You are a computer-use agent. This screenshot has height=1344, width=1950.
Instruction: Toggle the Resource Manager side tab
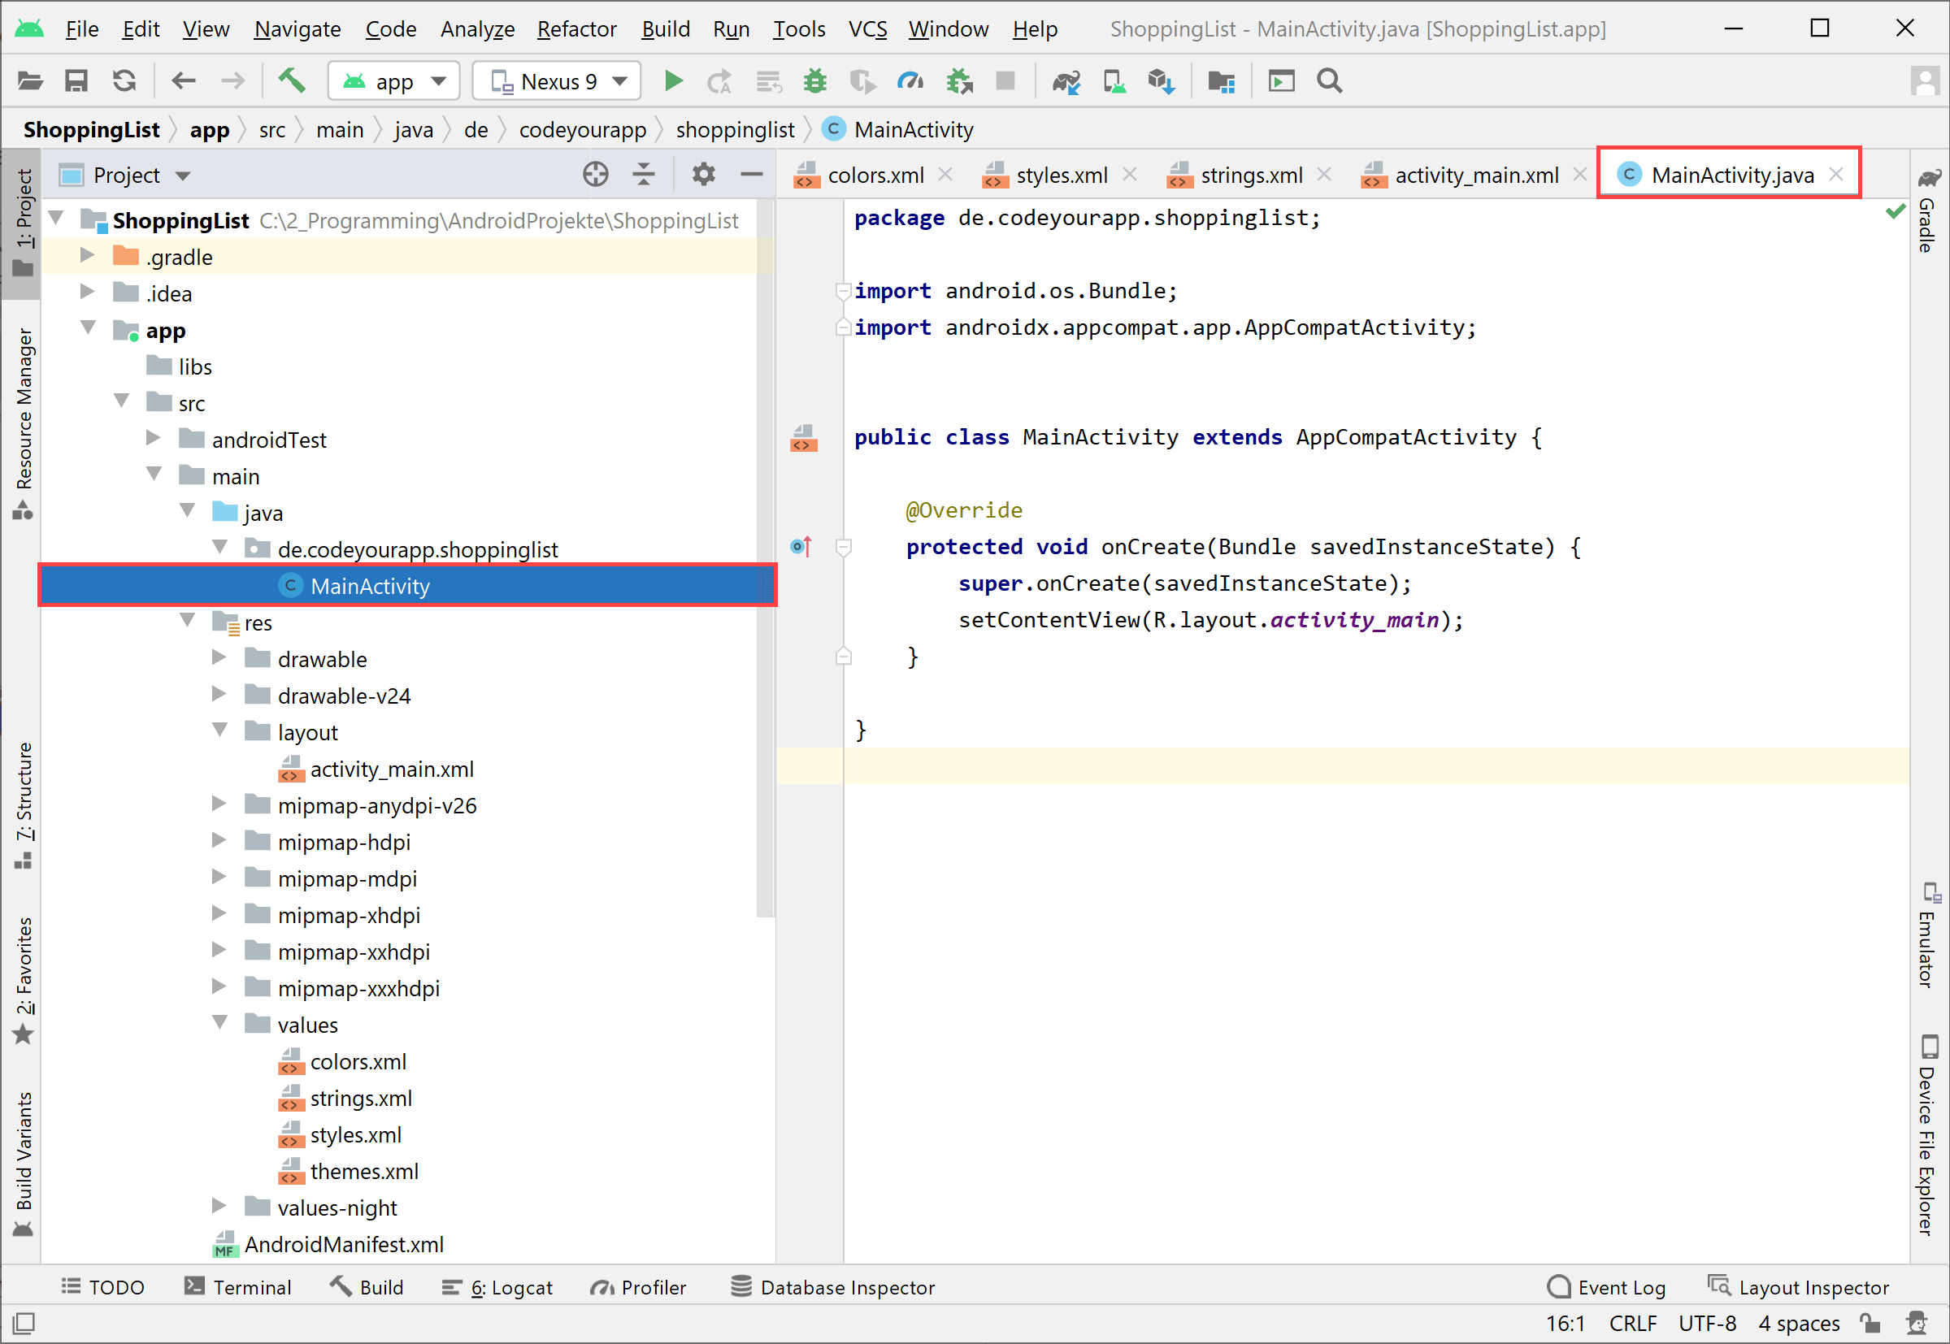pos(24,423)
